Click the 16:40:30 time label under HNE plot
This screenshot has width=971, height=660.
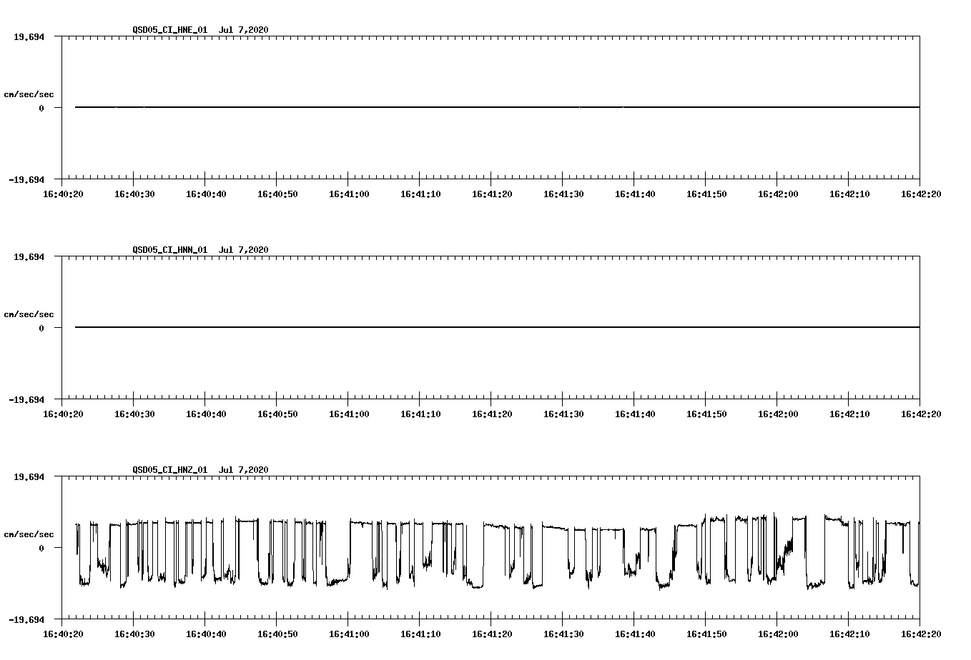tap(134, 194)
